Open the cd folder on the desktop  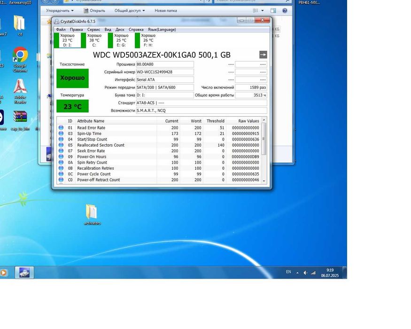20,25
